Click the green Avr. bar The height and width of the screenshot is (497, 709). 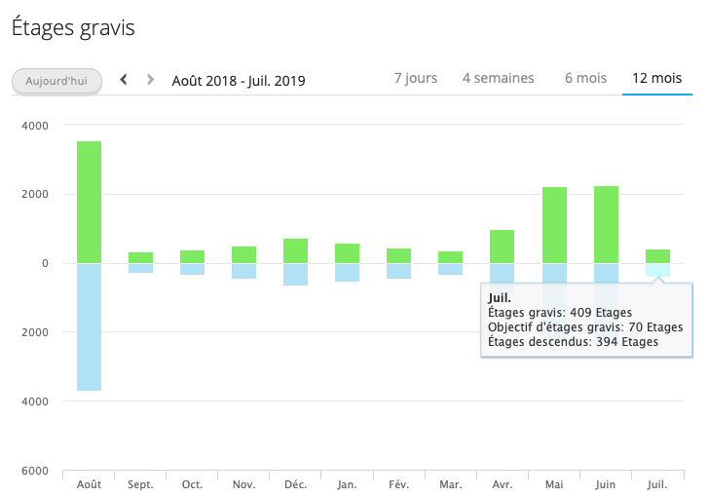(503, 247)
